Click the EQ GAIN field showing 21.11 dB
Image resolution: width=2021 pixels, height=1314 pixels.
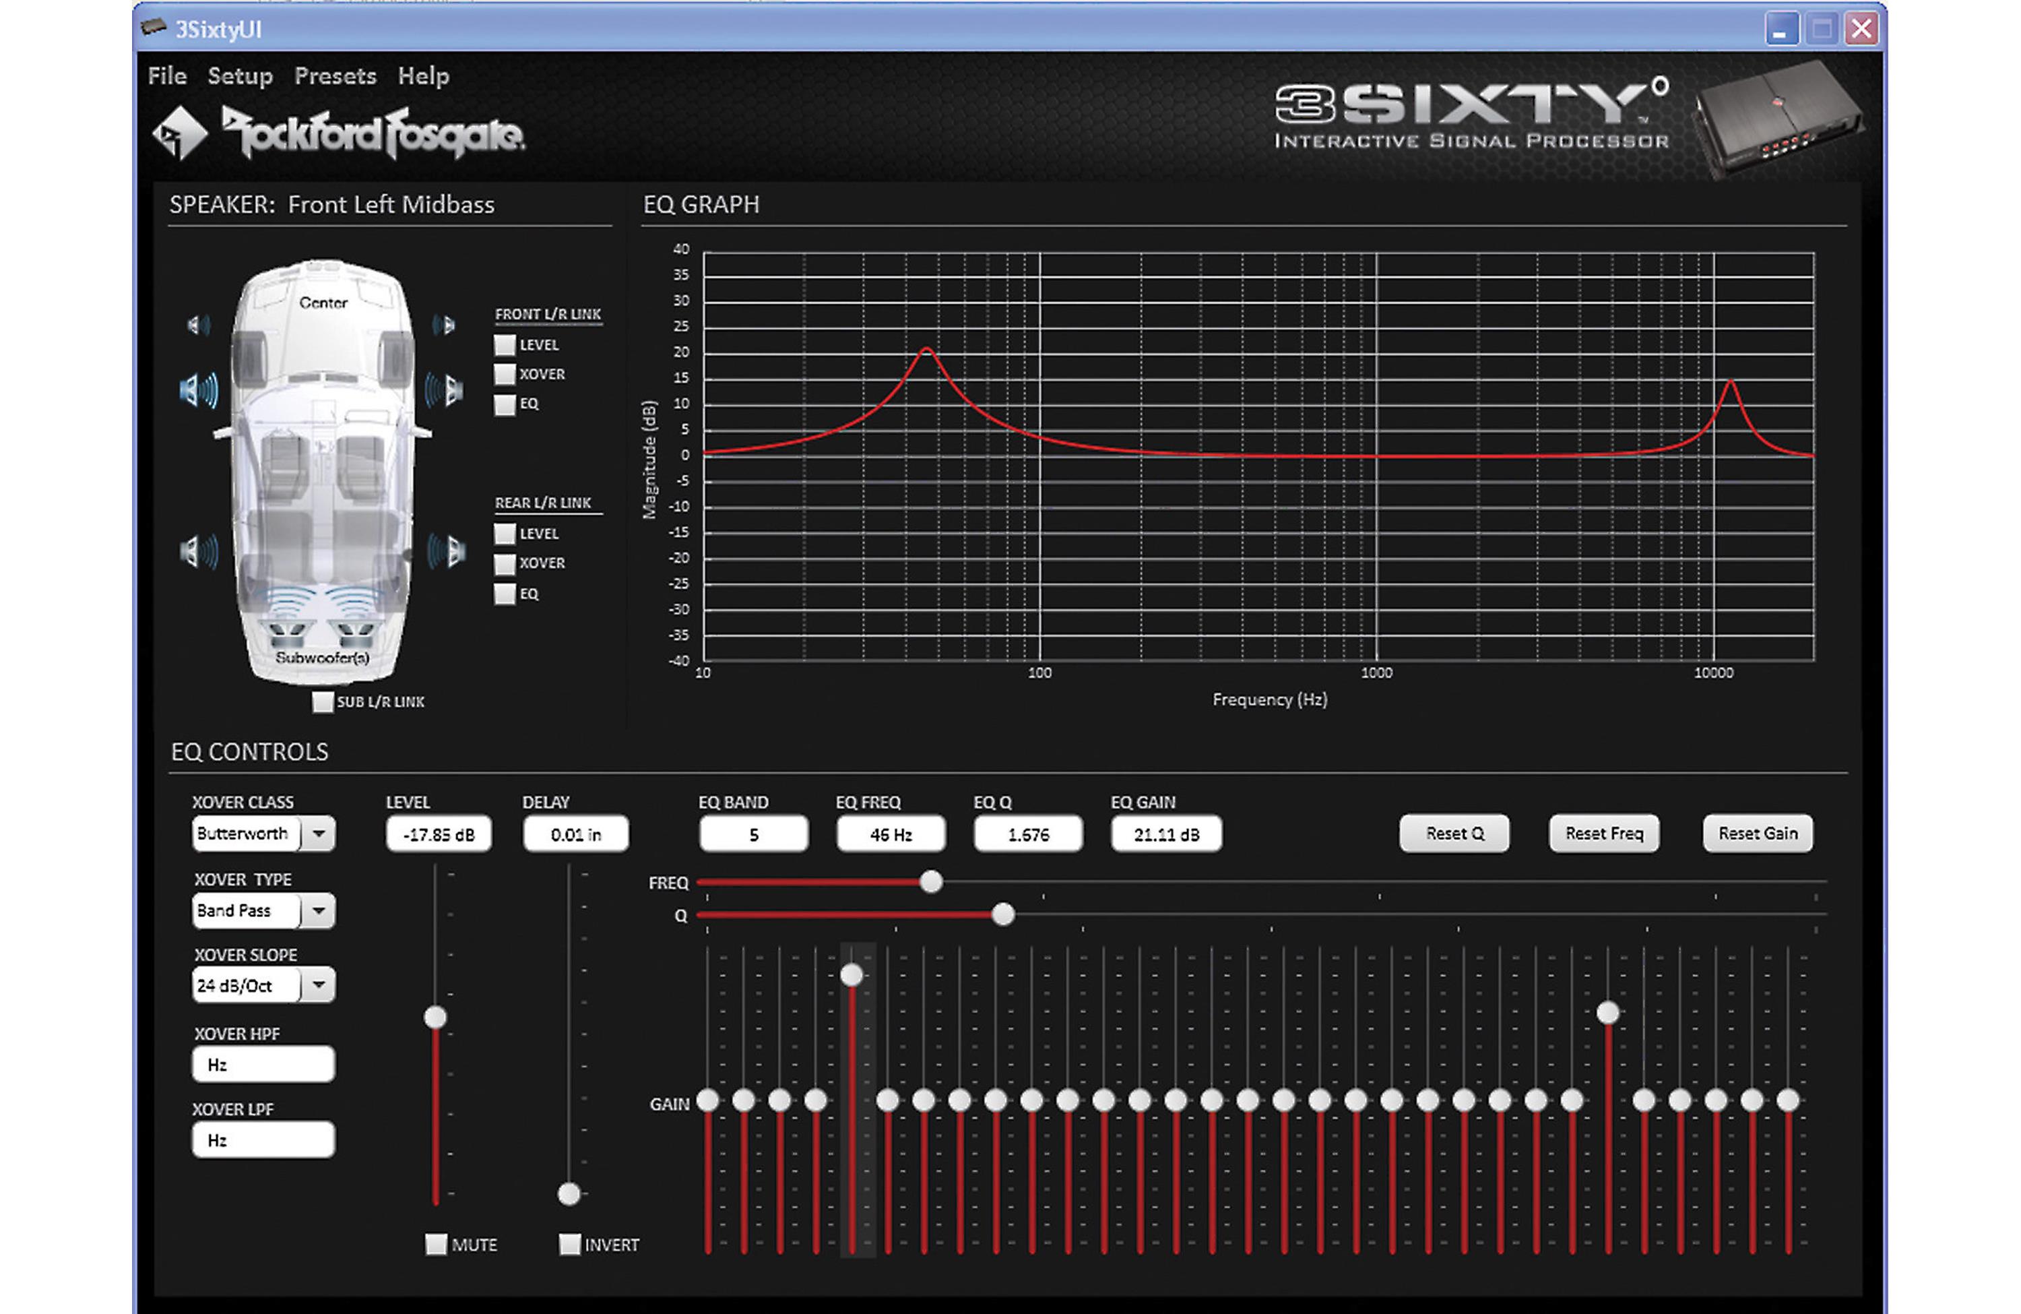coord(1167,834)
